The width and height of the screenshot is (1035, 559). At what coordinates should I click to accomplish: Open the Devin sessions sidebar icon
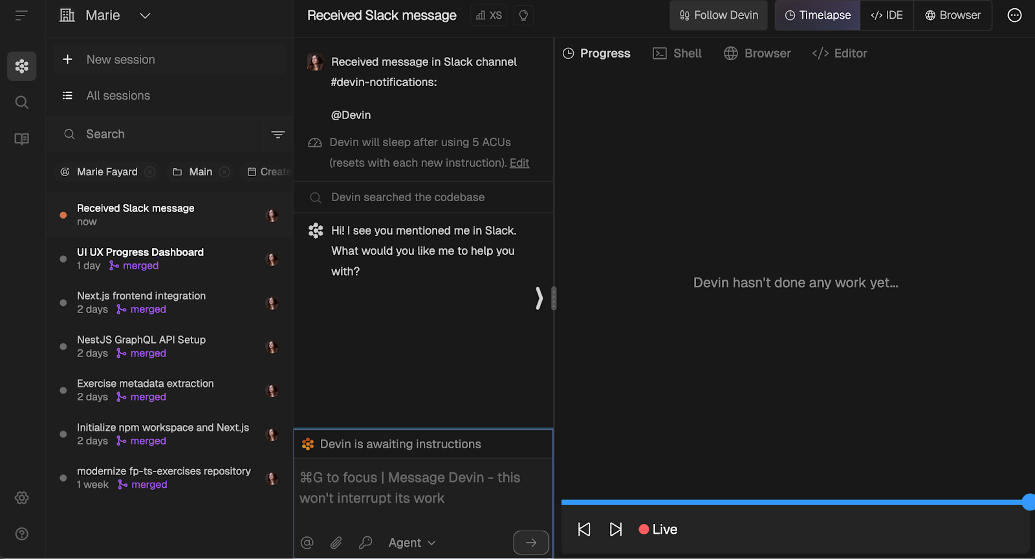point(21,66)
